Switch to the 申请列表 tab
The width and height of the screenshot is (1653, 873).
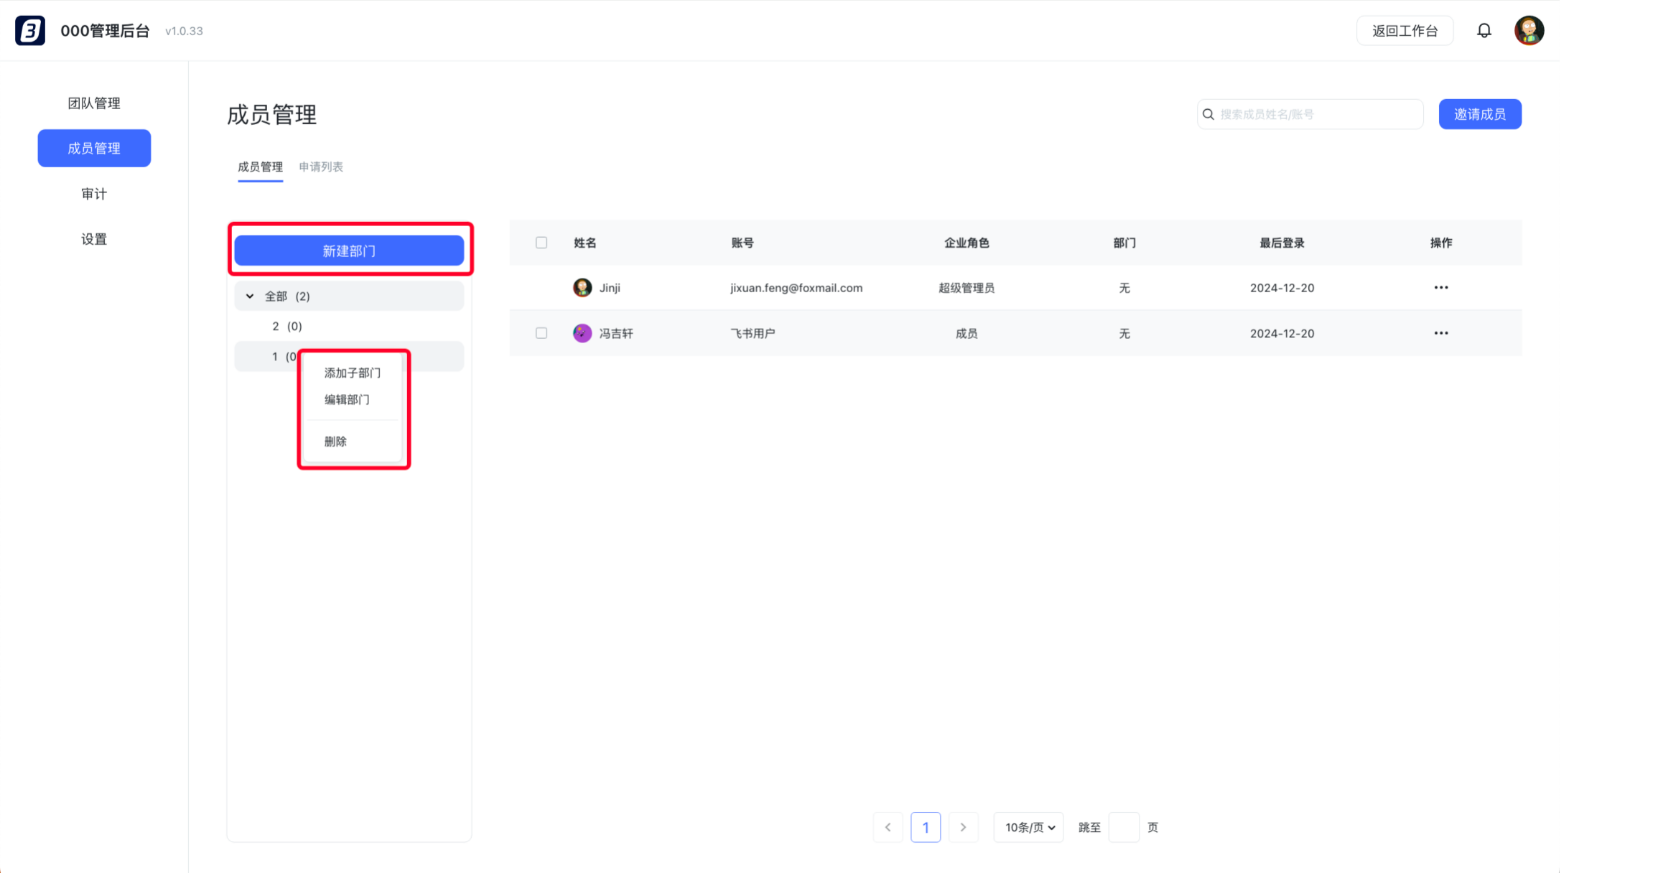click(321, 167)
